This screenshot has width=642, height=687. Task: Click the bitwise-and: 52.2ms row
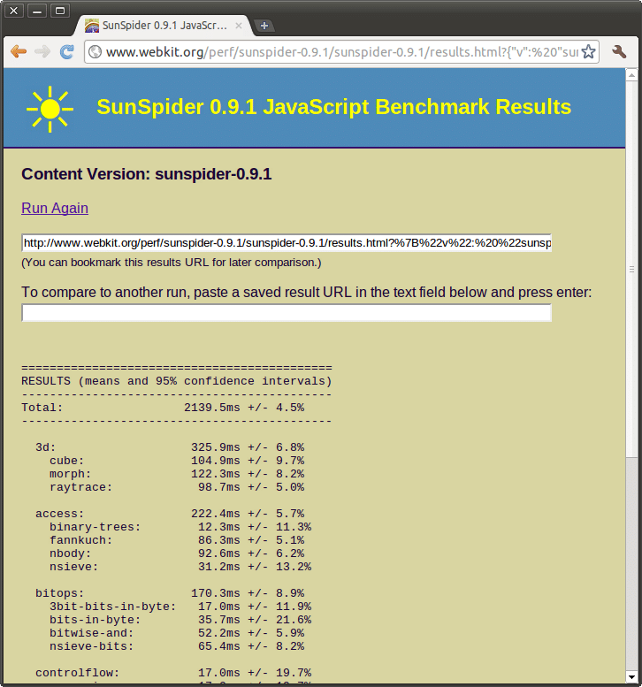(x=177, y=633)
